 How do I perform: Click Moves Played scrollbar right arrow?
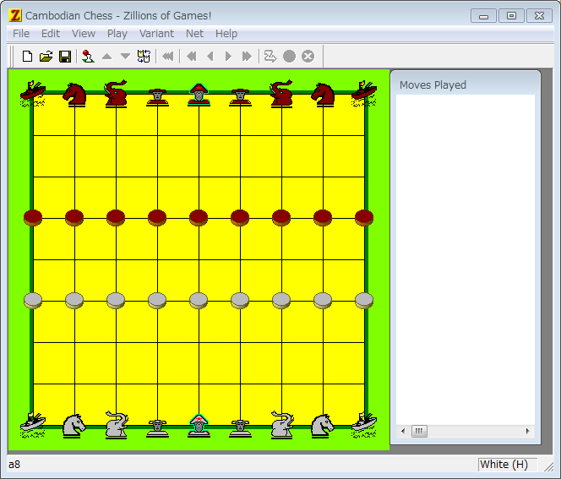pos(528,431)
